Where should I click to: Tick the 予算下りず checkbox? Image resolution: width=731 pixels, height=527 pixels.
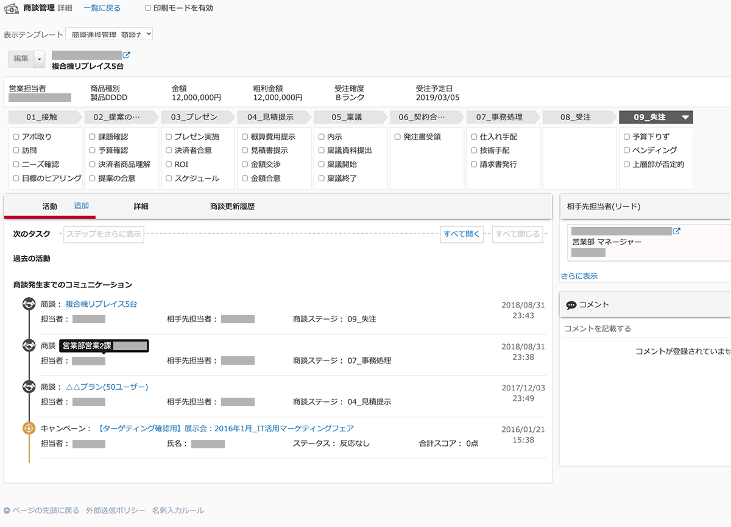click(x=627, y=137)
